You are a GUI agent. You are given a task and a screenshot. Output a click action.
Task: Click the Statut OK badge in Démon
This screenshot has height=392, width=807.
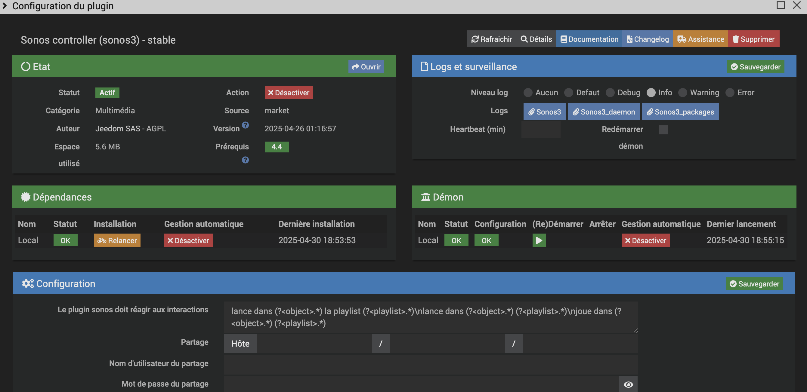[456, 240]
